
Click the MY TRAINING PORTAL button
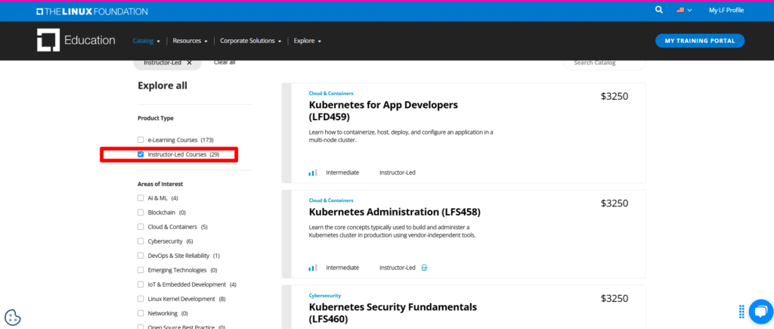coord(699,41)
